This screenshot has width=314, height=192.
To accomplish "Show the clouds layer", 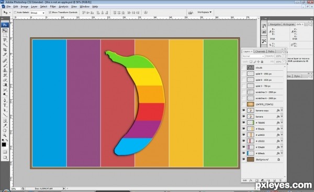I will (x=243, y=68).
